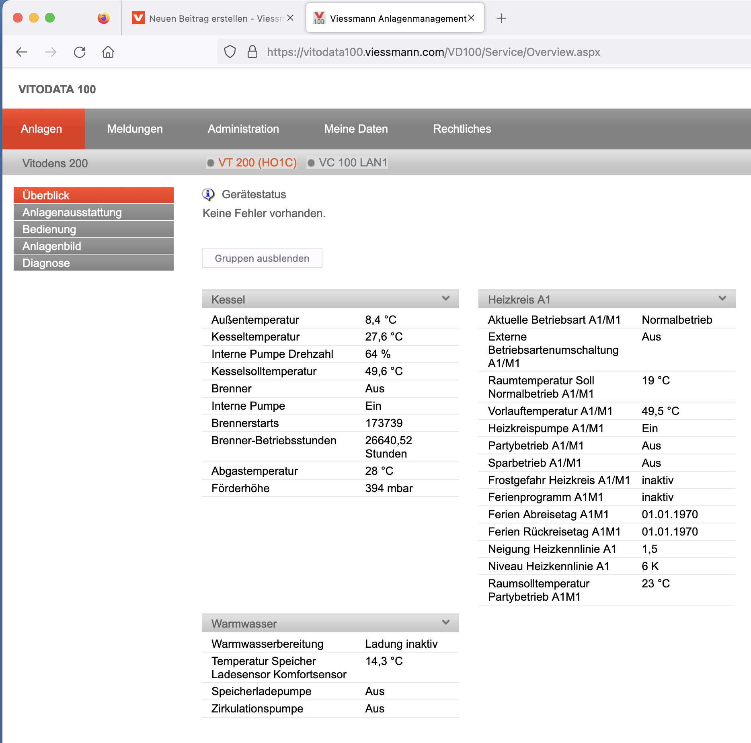Screen dimensions: 751x743
Task: Click the Vitodata 100 favicon on active tab
Action: pos(319,18)
